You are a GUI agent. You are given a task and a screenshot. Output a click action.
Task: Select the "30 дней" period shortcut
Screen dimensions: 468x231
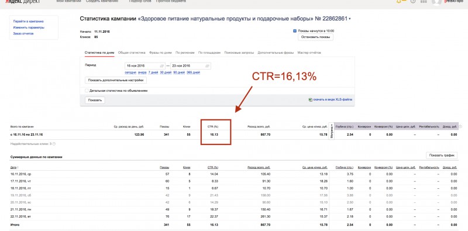point(166,73)
